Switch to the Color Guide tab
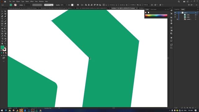The width and height of the screenshot is (199, 112). (x=153, y=9)
